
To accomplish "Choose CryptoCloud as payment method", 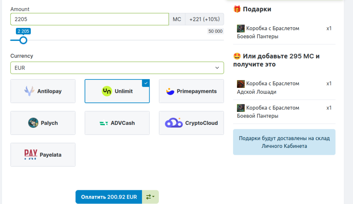I will (x=191, y=123).
